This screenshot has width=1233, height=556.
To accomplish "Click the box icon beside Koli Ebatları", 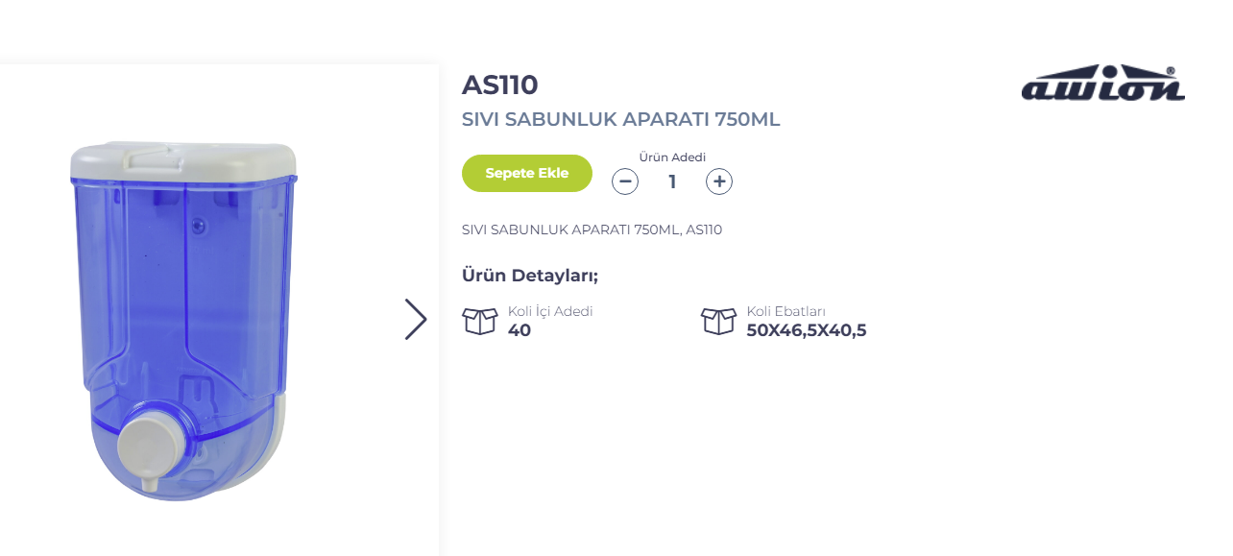I will point(718,321).
